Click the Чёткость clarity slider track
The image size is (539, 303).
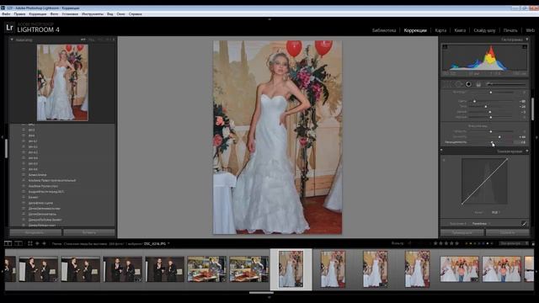(x=492, y=131)
